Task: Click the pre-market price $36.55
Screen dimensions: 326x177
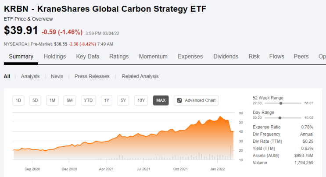Action: pos(61,44)
